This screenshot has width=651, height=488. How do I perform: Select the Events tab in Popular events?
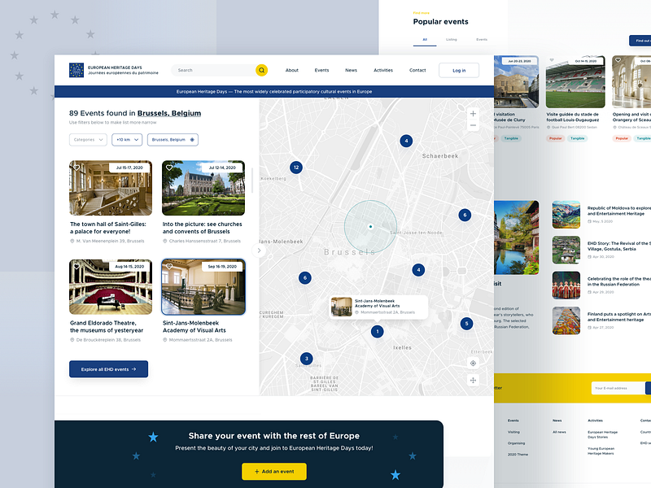tap(482, 40)
